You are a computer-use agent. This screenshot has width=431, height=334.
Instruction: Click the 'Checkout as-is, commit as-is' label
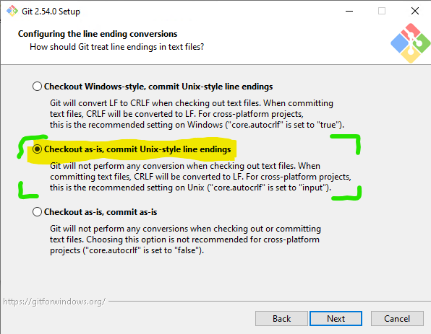pyautogui.click(x=101, y=212)
